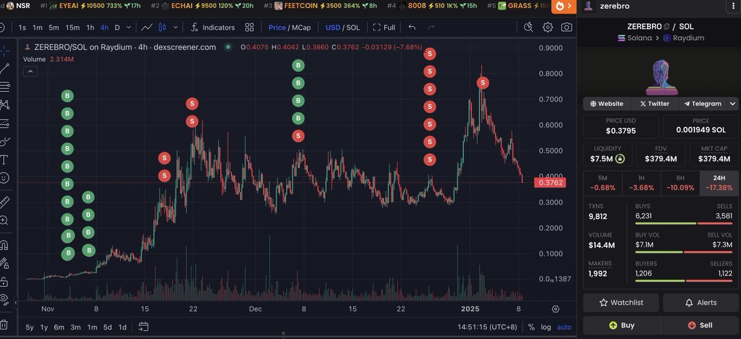The width and height of the screenshot is (741, 339).
Task: Switch chart to MCap display
Action: pos(301,27)
